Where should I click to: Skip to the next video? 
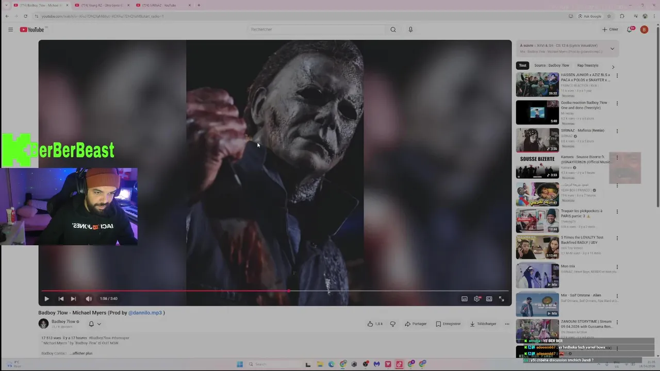pos(73,298)
